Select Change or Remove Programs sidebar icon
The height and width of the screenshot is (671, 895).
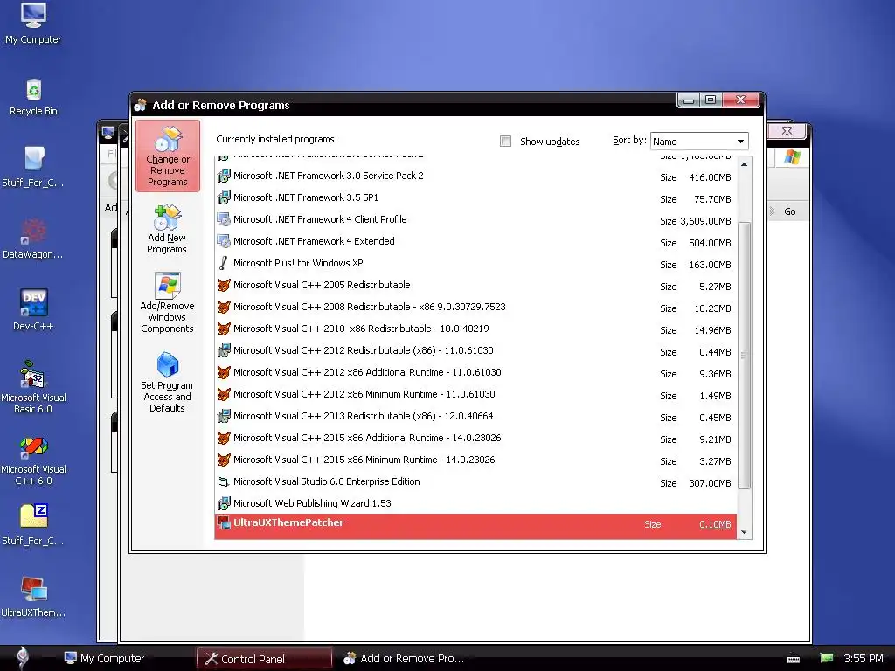(x=168, y=156)
